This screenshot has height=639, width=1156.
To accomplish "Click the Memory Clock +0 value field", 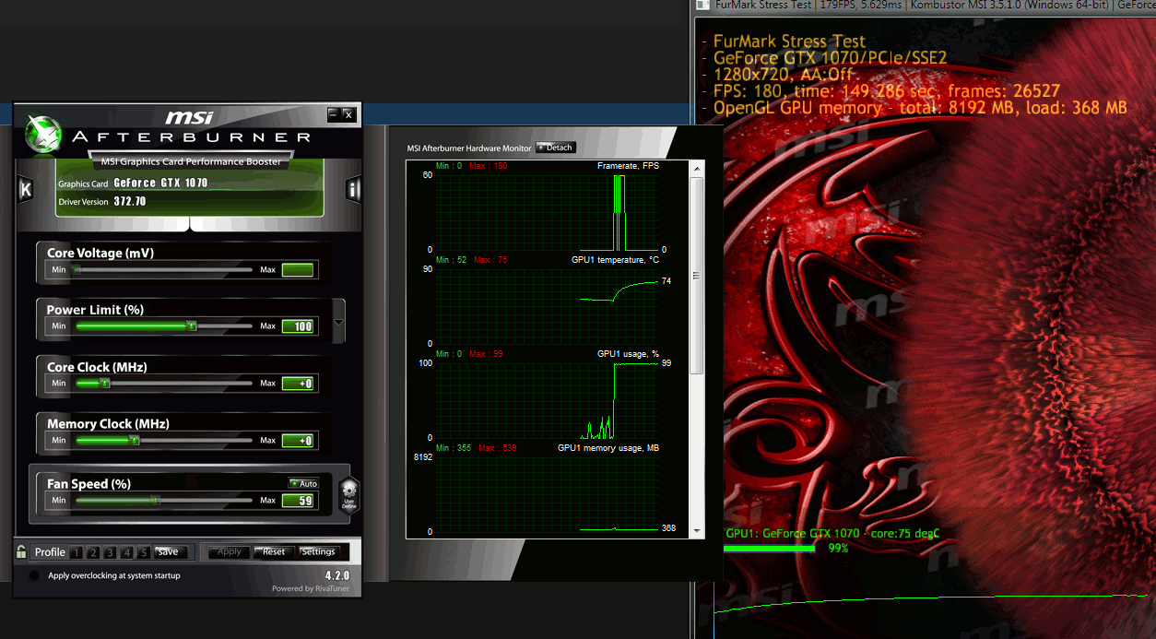I will click(x=298, y=441).
